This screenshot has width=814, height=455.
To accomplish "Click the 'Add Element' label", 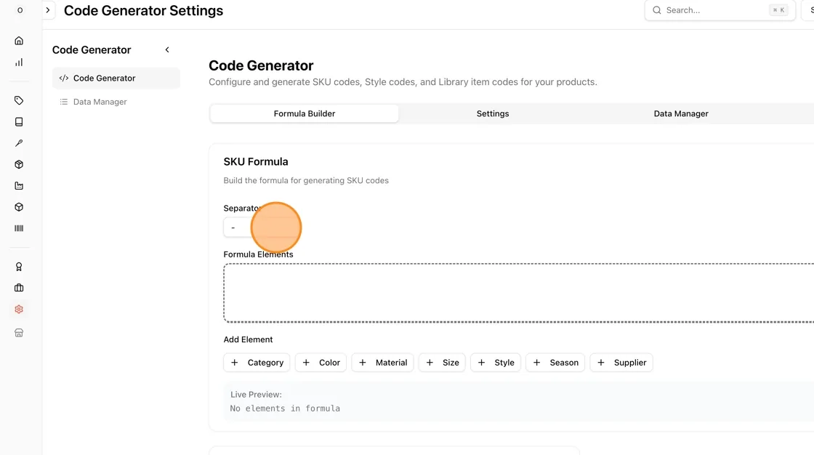I will pyautogui.click(x=248, y=339).
